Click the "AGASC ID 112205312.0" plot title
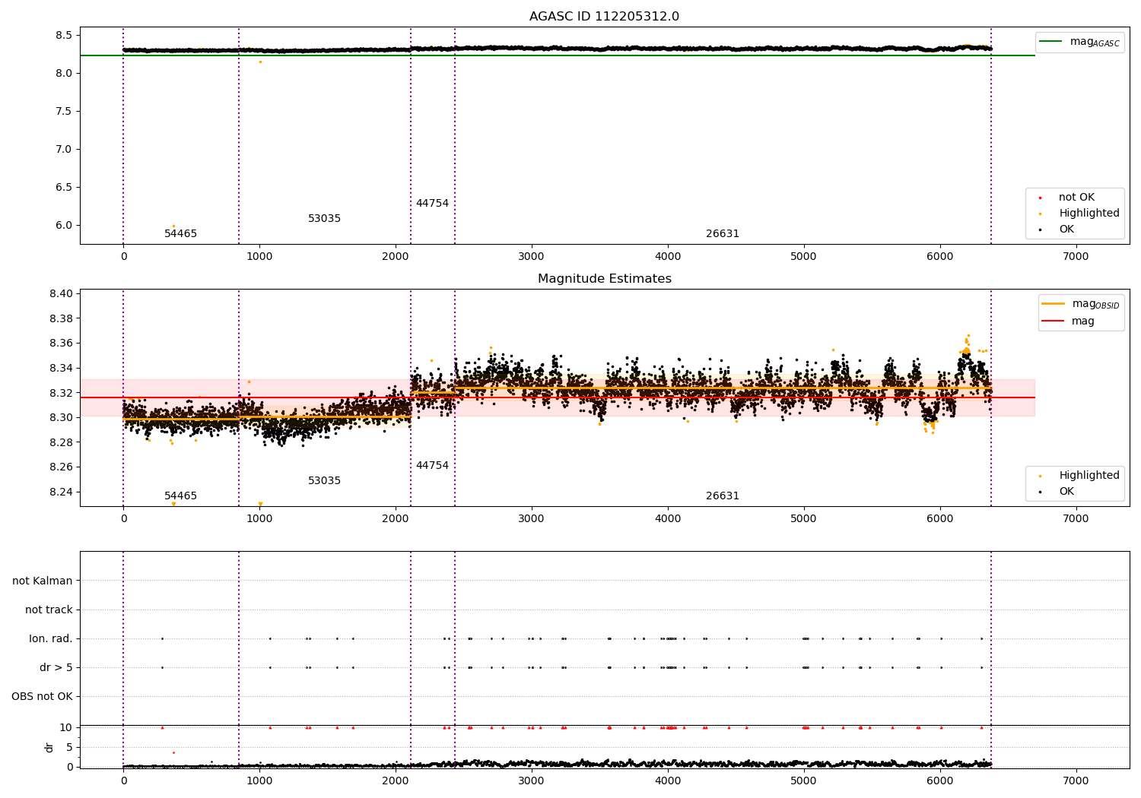 pyautogui.click(x=604, y=17)
